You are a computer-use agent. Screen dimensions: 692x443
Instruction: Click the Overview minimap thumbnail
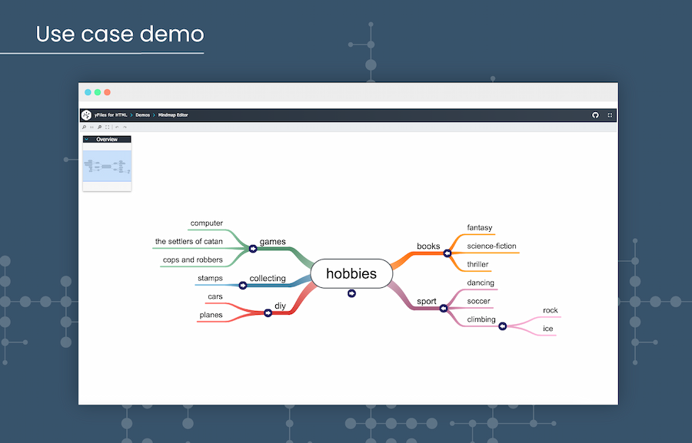[x=107, y=166]
